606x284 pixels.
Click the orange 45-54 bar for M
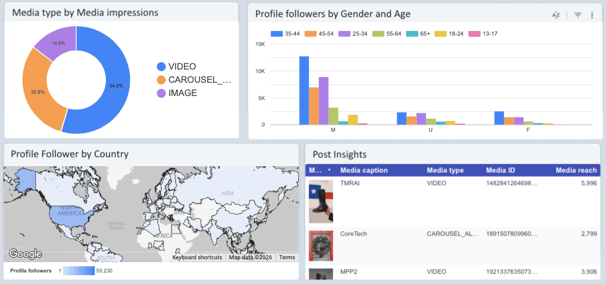[x=314, y=106]
